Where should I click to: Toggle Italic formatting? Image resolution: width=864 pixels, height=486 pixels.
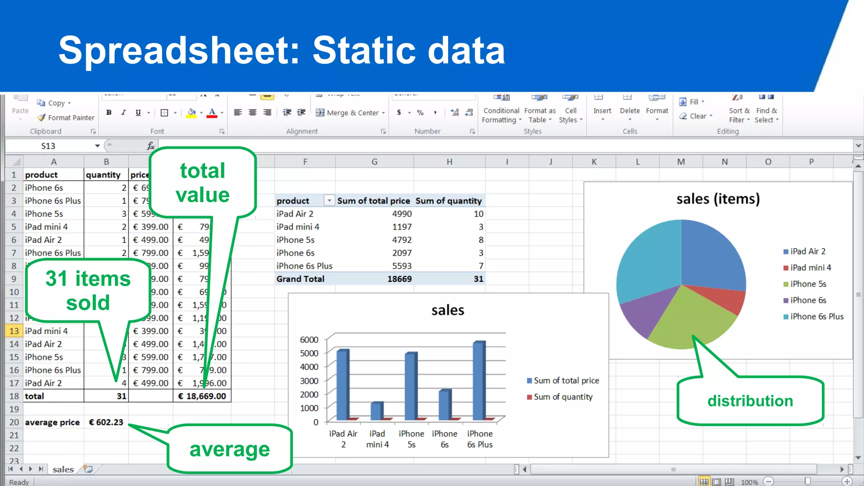(x=124, y=113)
